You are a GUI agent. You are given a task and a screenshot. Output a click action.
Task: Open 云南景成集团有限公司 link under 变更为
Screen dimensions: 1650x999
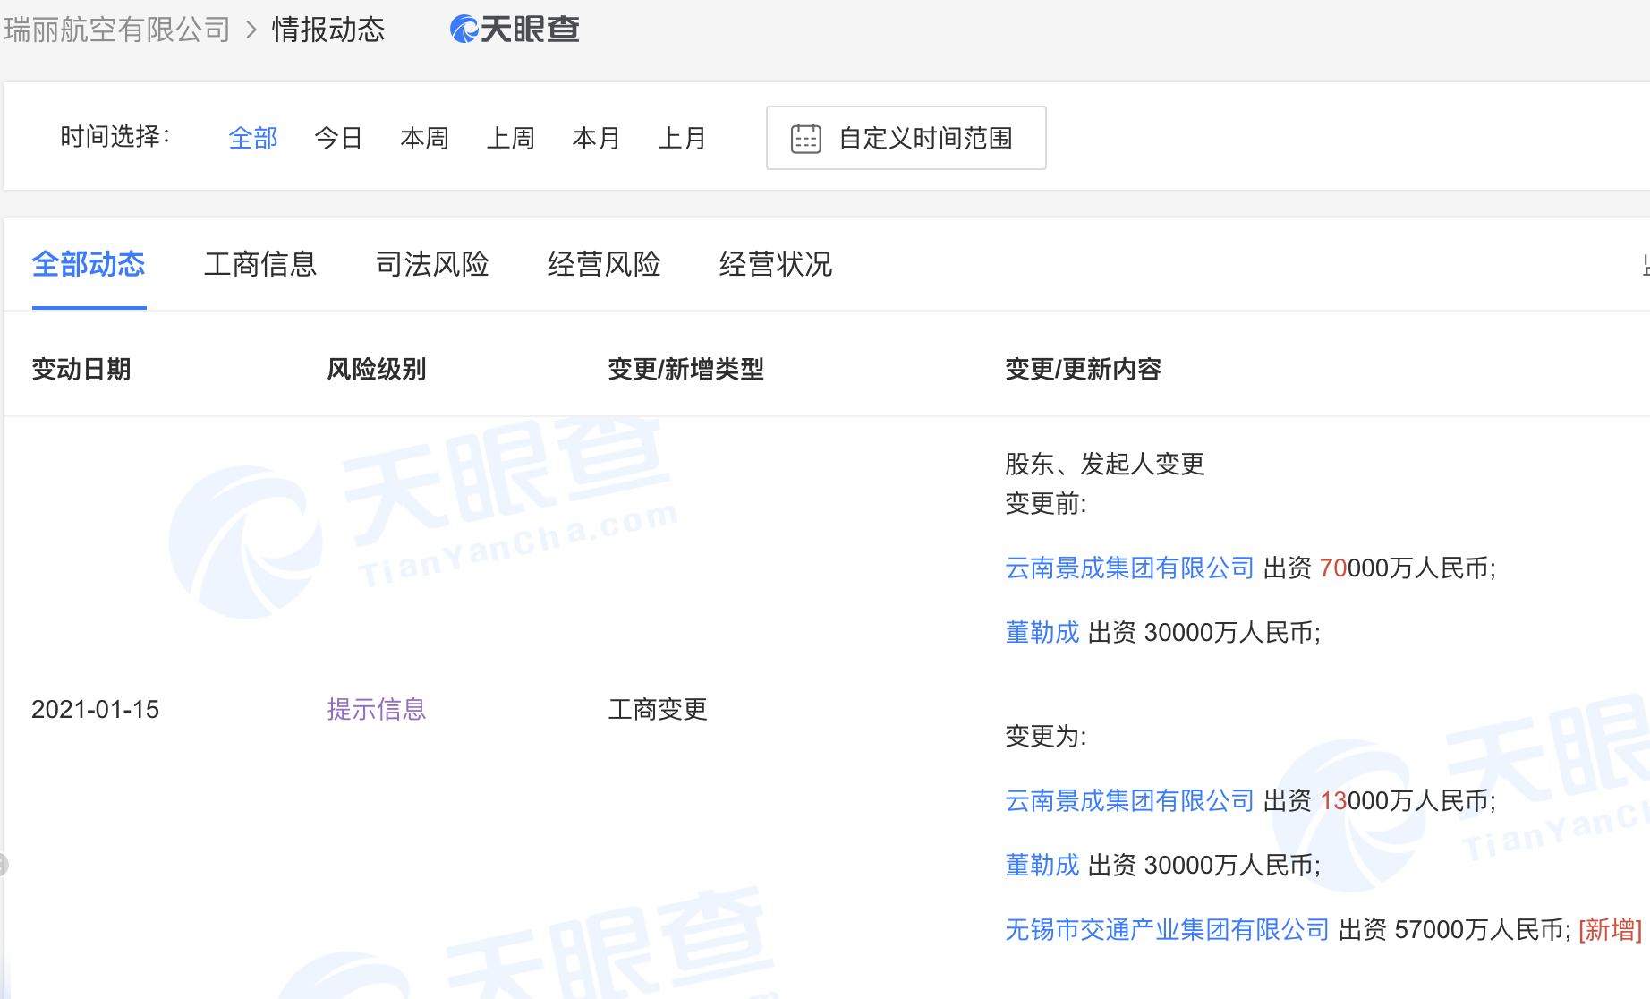1130,800
